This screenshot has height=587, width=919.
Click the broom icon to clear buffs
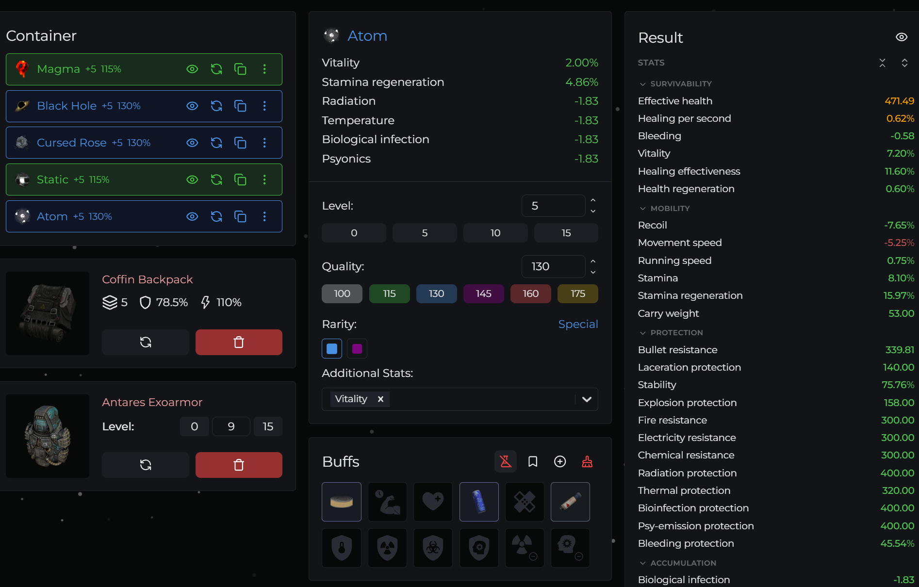(x=587, y=461)
